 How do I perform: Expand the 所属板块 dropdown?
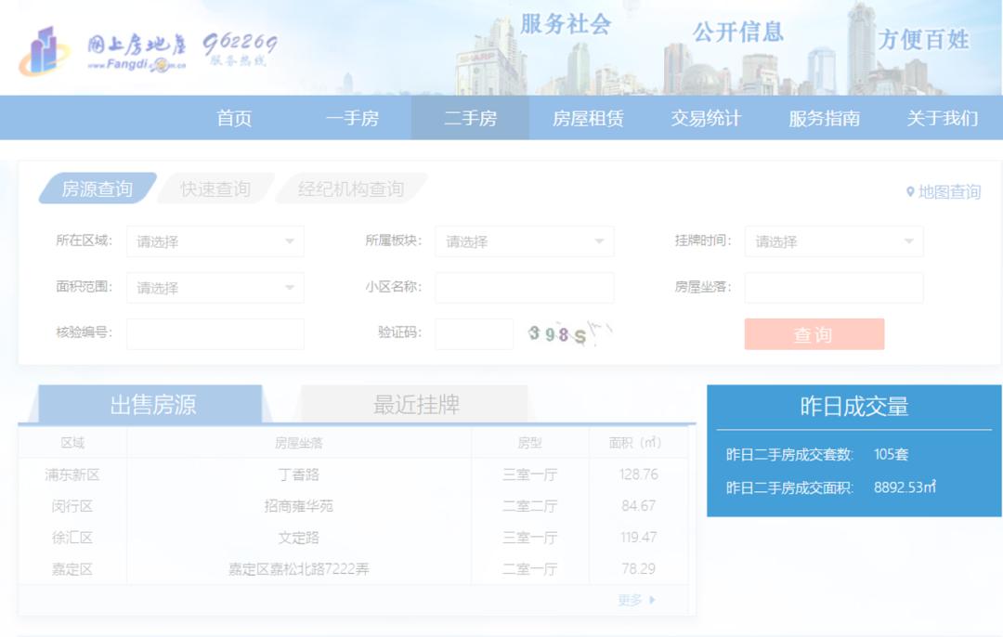(525, 241)
